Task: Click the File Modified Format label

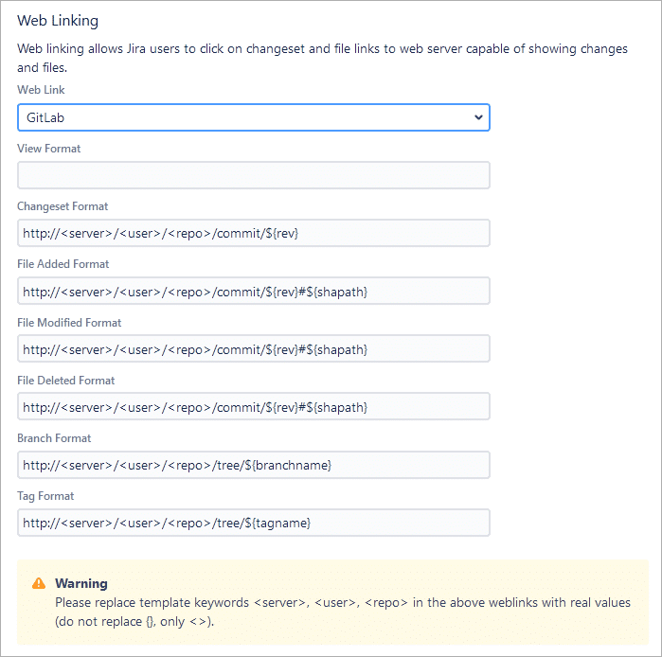Action: (69, 323)
